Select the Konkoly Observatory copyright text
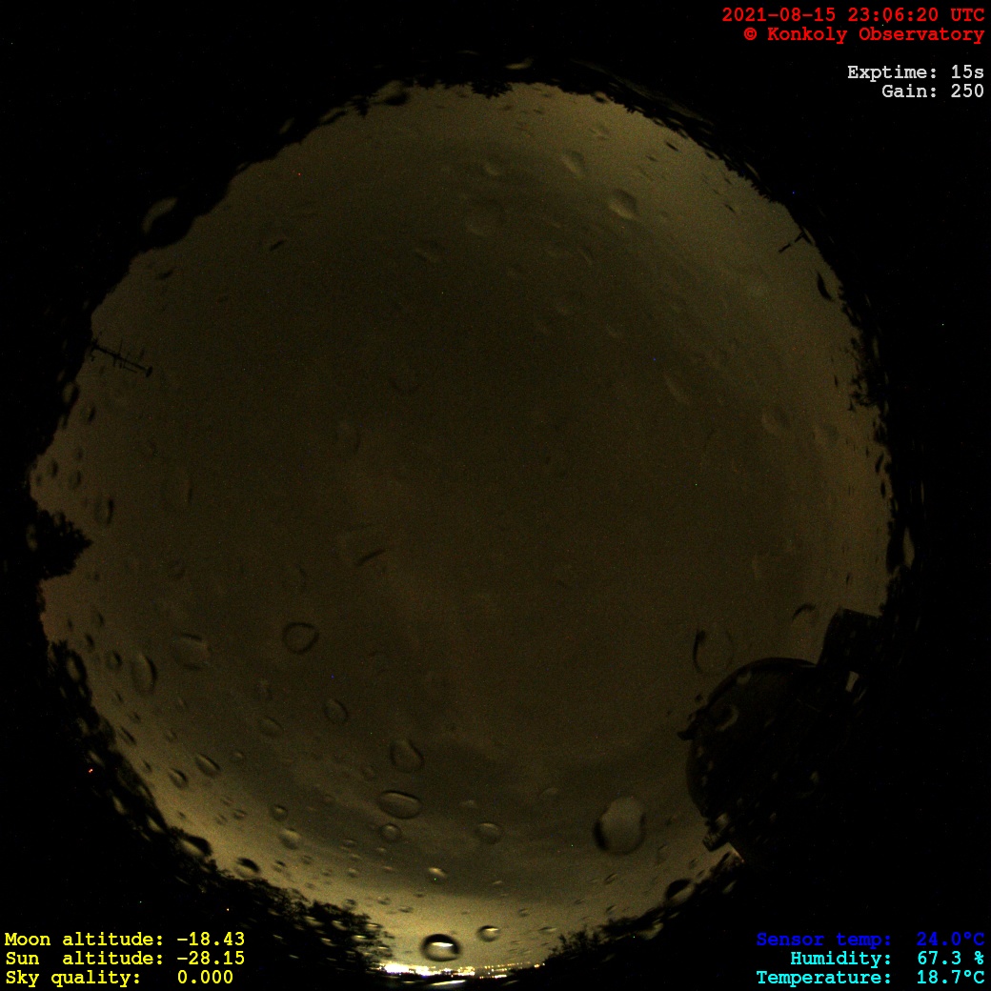The height and width of the screenshot is (991, 991). [863, 34]
